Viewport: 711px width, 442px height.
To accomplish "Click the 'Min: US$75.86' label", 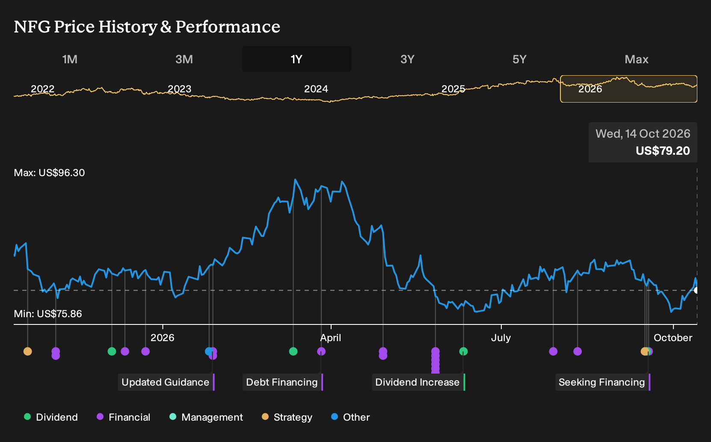I will click(x=48, y=314).
